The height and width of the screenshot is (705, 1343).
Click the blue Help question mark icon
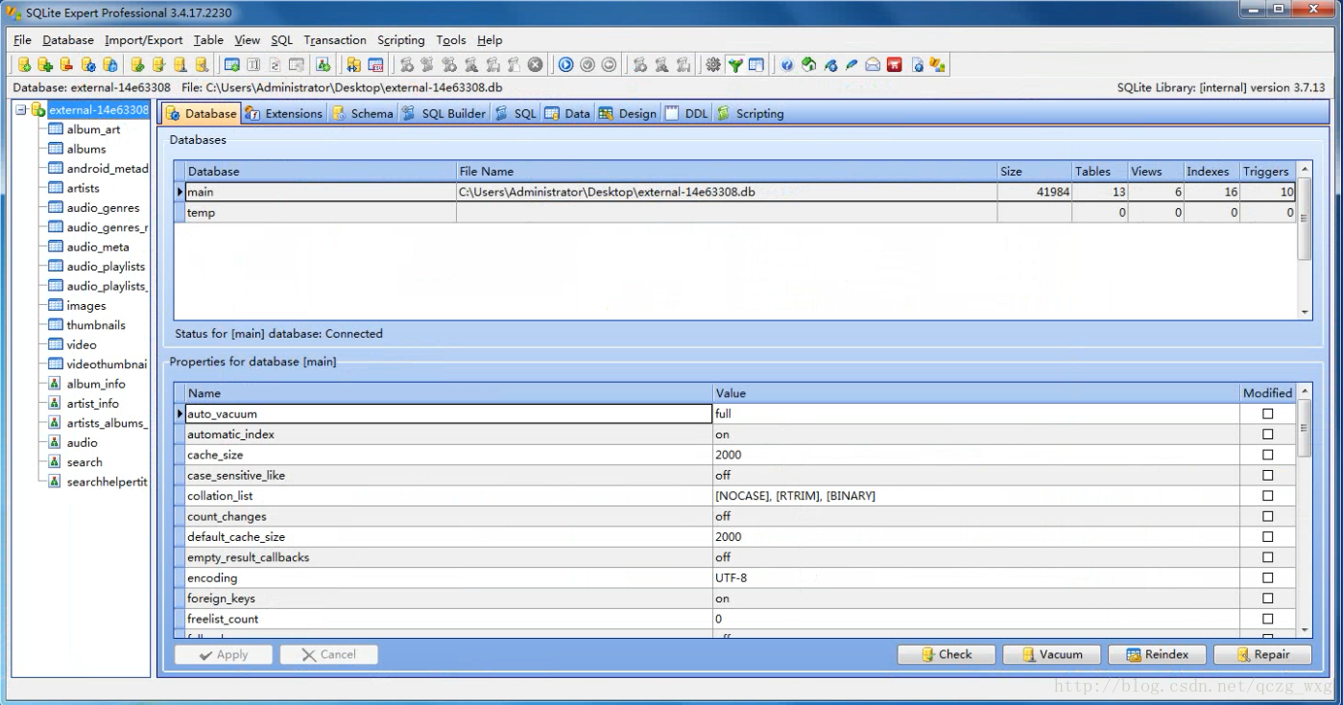click(x=786, y=64)
